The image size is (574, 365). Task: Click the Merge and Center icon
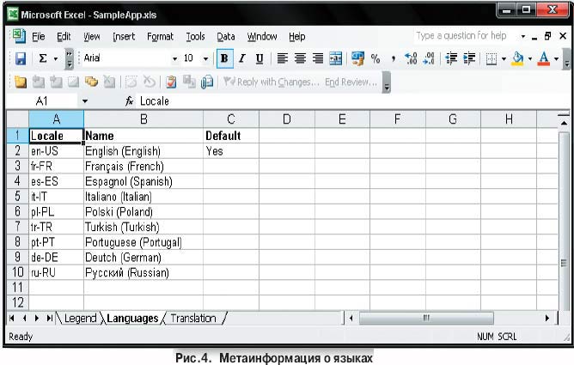click(x=336, y=59)
